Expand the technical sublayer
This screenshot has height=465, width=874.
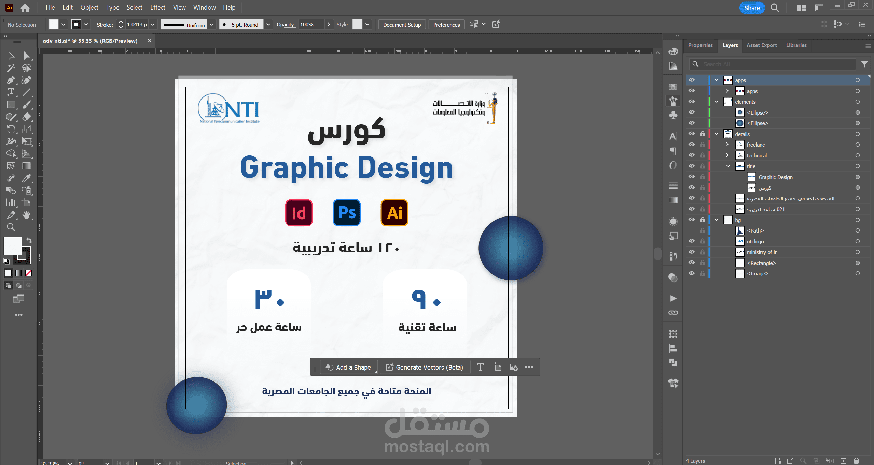[x=727, y=155]
